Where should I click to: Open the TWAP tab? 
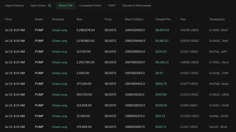(x=112, y=6)
